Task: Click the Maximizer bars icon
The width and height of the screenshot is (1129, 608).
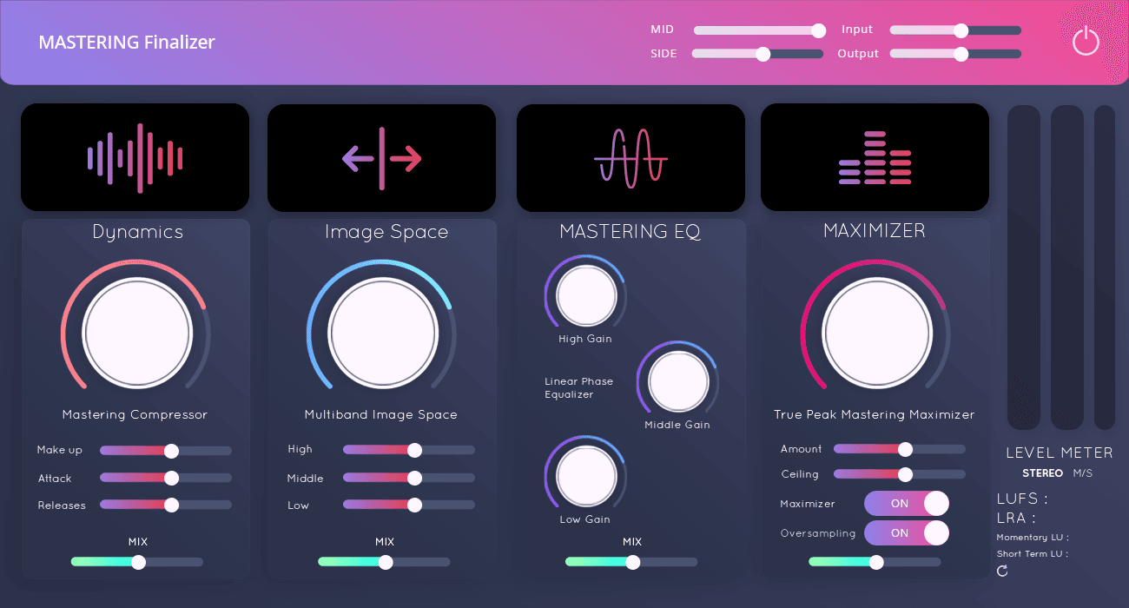Action: (x=875, y=158)
